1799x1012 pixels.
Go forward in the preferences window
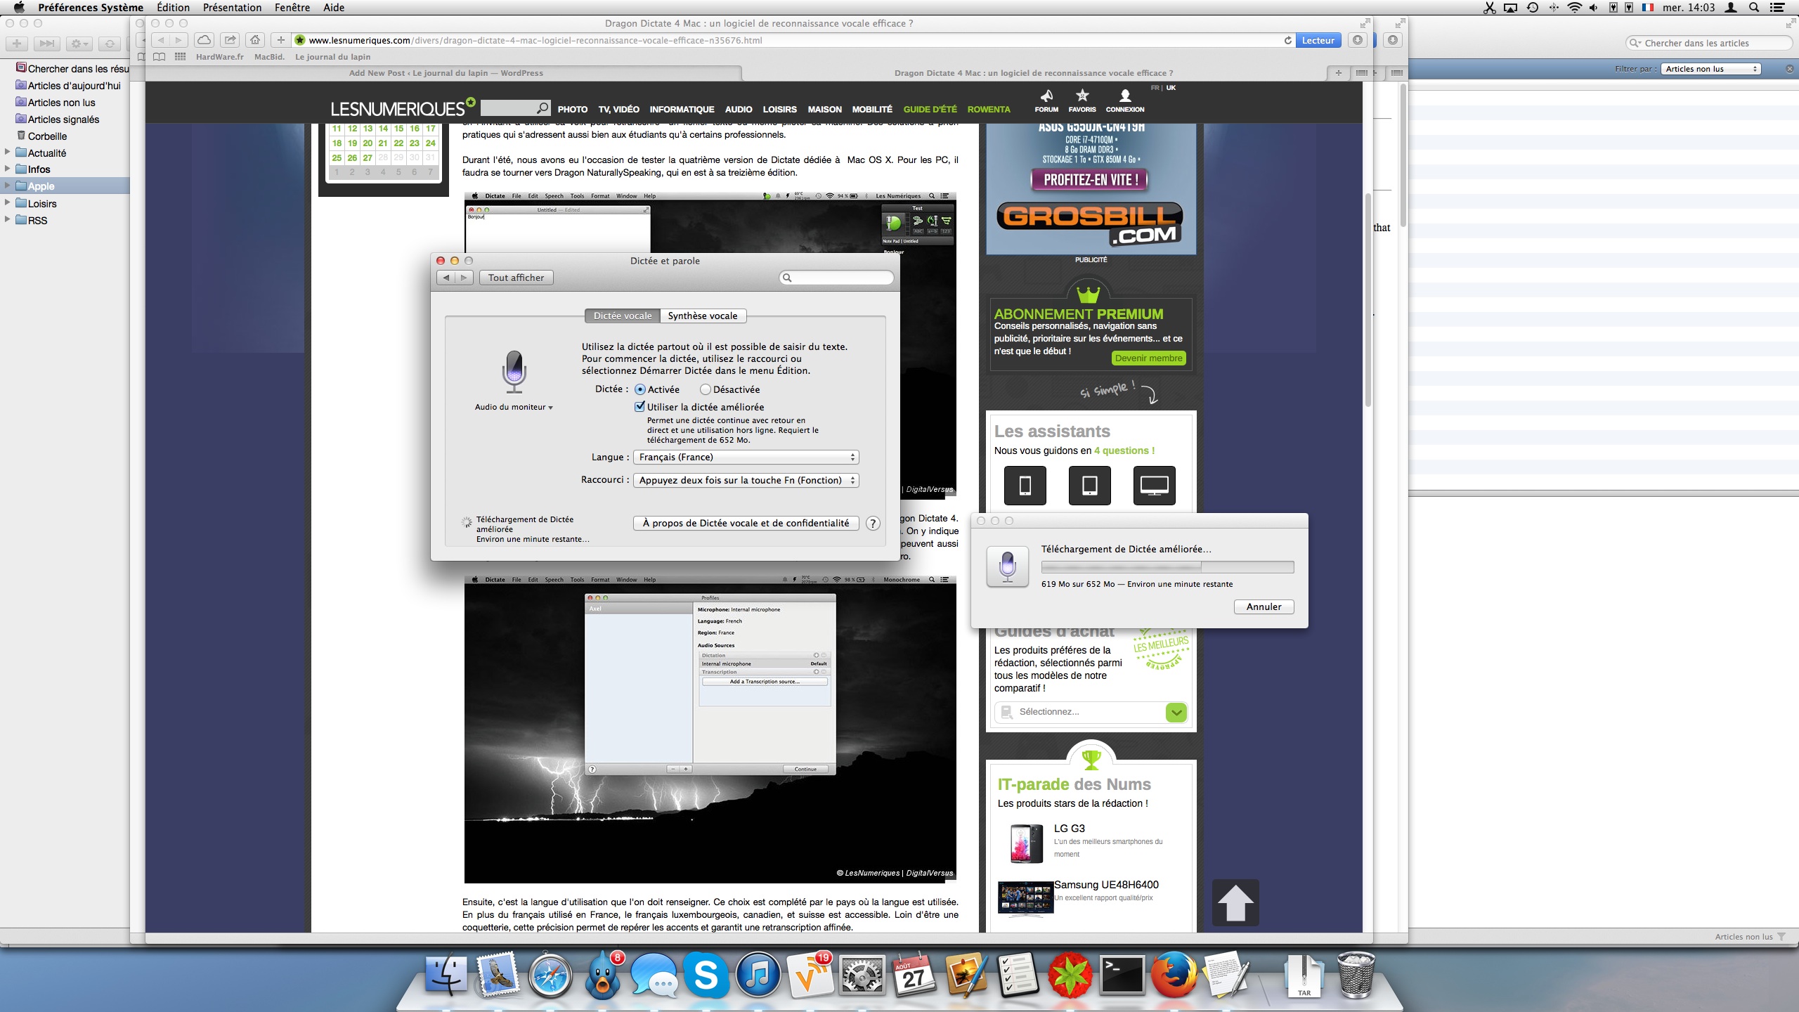pyautogui.click(x=464, y=278)
